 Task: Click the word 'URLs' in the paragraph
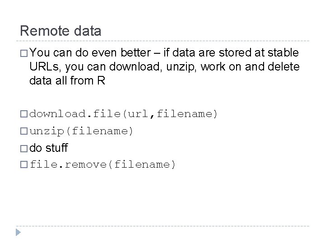[44, 66]
